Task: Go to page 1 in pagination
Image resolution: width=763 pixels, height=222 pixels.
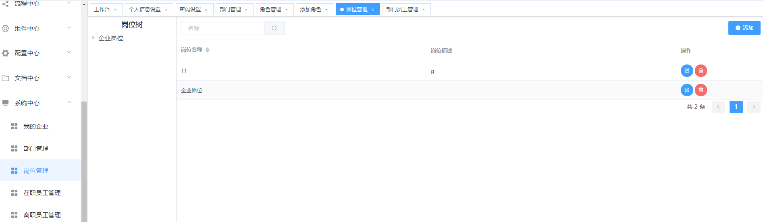Action: (x=736, y=107)
